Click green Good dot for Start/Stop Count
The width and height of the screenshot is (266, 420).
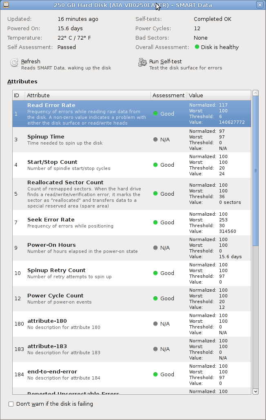155,165
